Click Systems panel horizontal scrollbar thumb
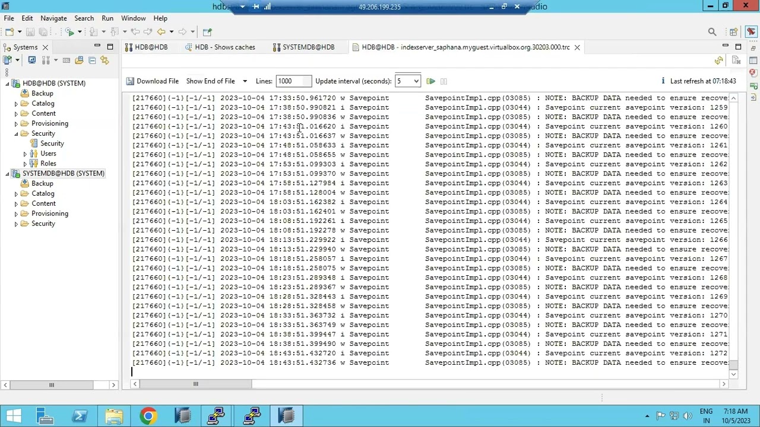 [x=51, y=385]
